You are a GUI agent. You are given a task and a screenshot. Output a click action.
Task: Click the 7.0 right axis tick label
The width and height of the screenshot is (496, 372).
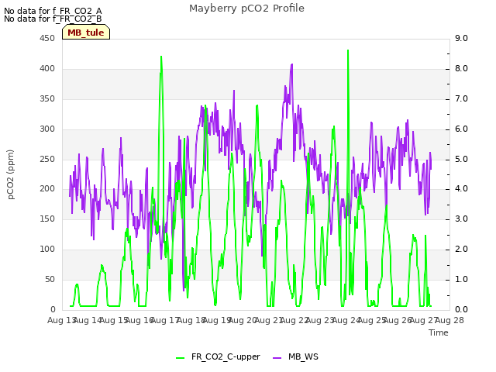tap(461, 98)
